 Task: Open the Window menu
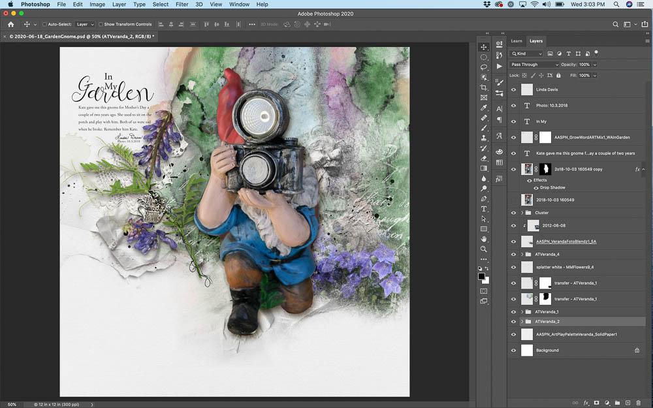click(238, 4)
